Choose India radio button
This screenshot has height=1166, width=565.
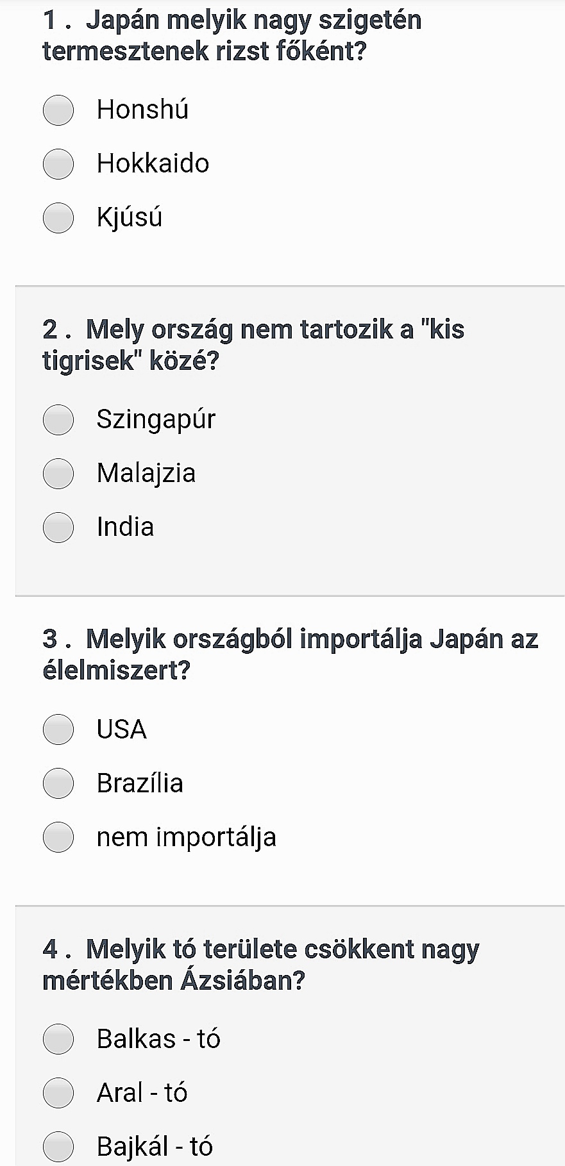[58, 528]
